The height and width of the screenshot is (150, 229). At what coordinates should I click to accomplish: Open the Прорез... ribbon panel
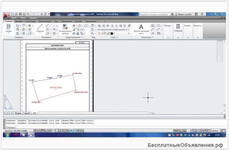click(x=168, y=31)
